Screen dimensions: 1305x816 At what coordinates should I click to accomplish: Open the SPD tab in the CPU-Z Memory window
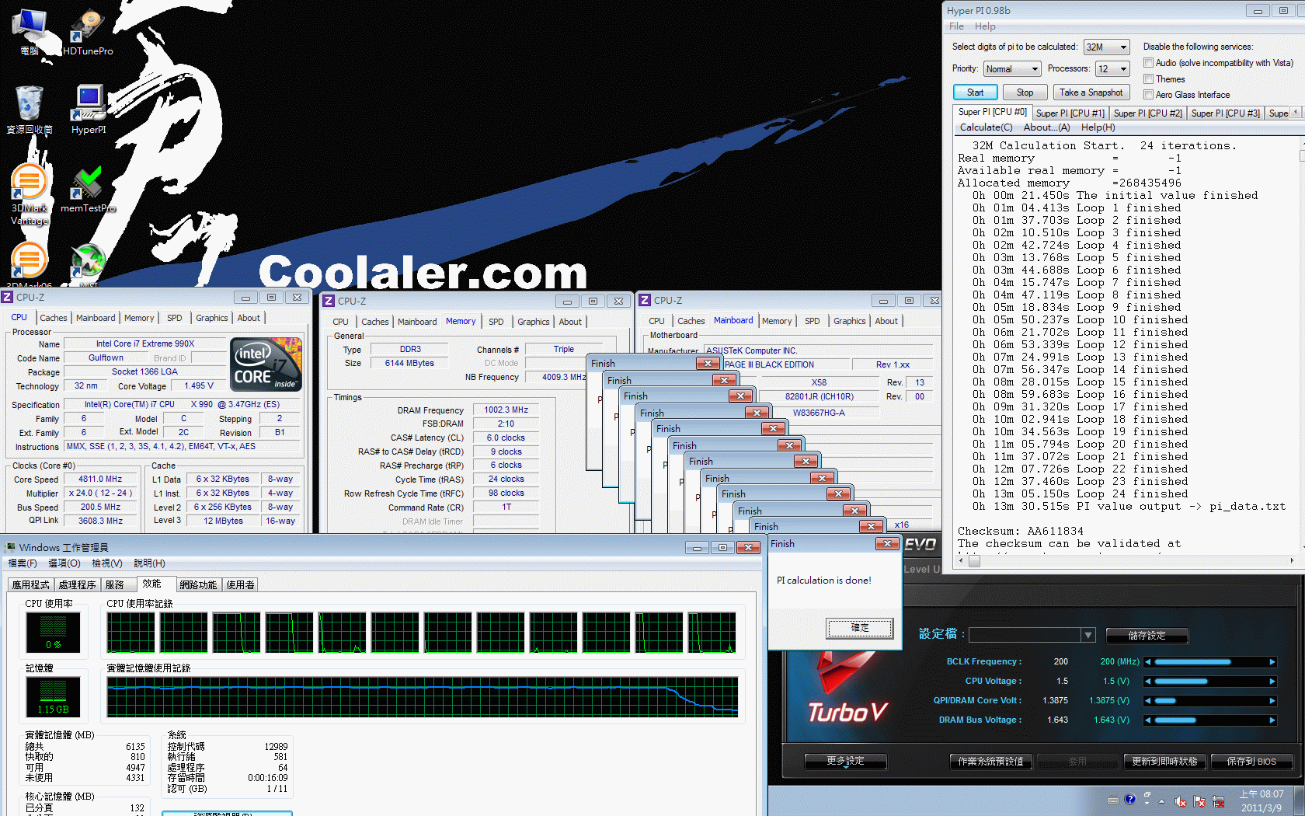tap(496, 322)
